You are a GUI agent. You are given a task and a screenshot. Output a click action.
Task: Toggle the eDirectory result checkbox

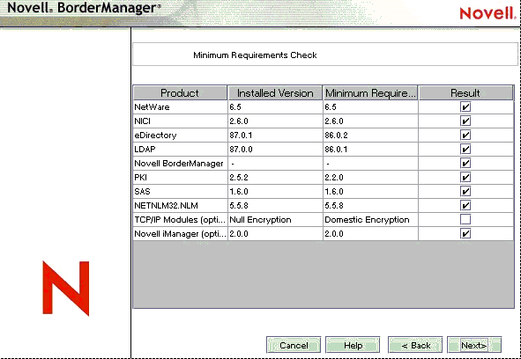point(465,135)
